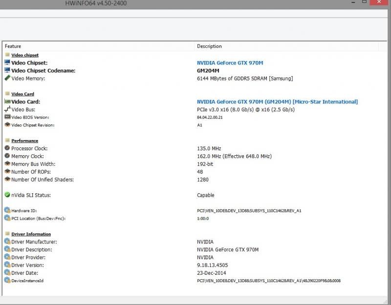Click the chip icon beside Video BIOS Version
The width and height of the screenshot is (391, 305).
click(x=7, y=117)
